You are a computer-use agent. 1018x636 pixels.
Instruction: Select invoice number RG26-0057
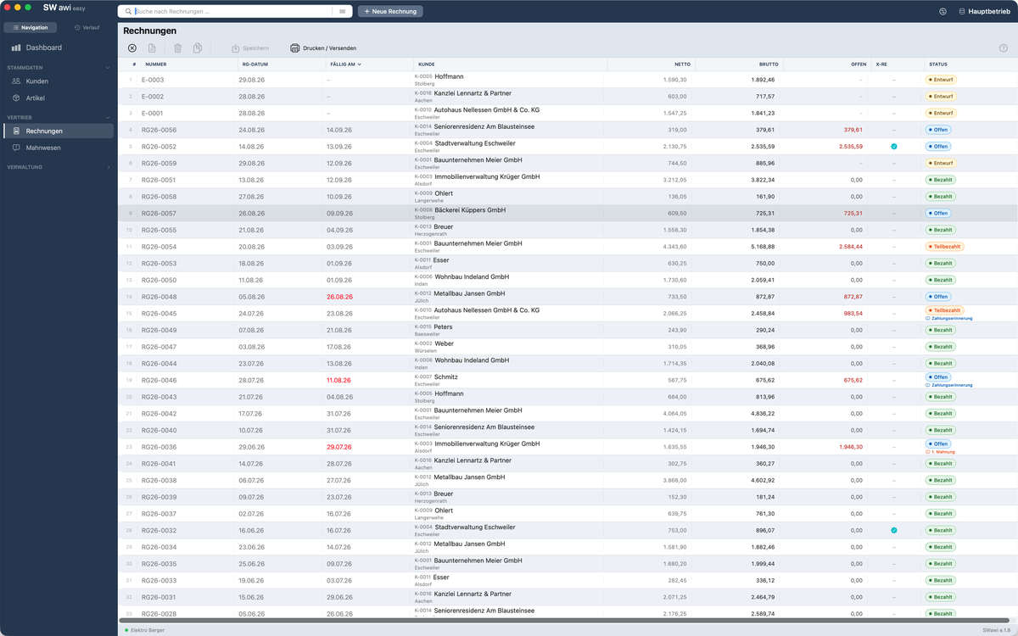click(159, 214)
